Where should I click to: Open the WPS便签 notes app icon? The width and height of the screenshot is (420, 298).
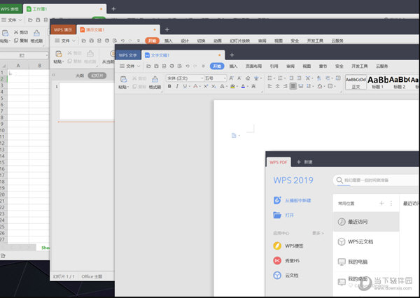(x=277, y=246)
